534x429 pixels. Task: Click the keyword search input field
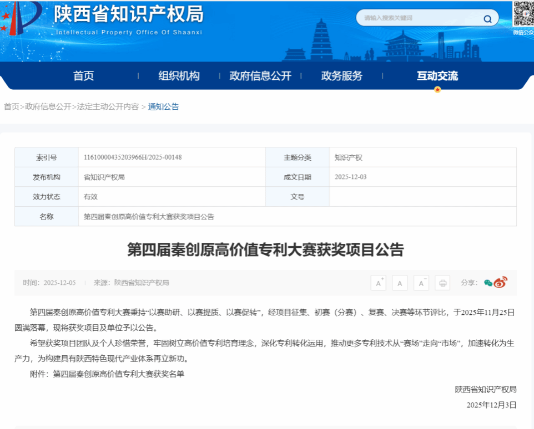click(x=416, y=18)
